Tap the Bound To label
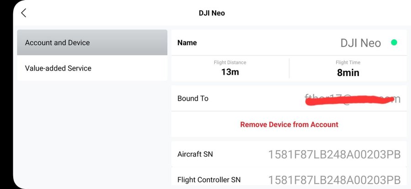Screen dimensions: 411x189 click(193, 98)
